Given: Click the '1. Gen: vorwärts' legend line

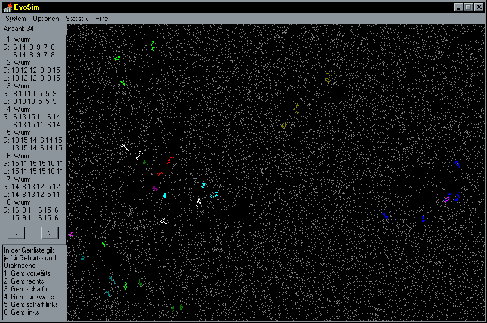Looking at the screenshot, I should pos(27,273).
